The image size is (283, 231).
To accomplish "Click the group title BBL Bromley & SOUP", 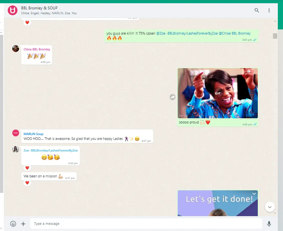I will [x=39, y=8].
